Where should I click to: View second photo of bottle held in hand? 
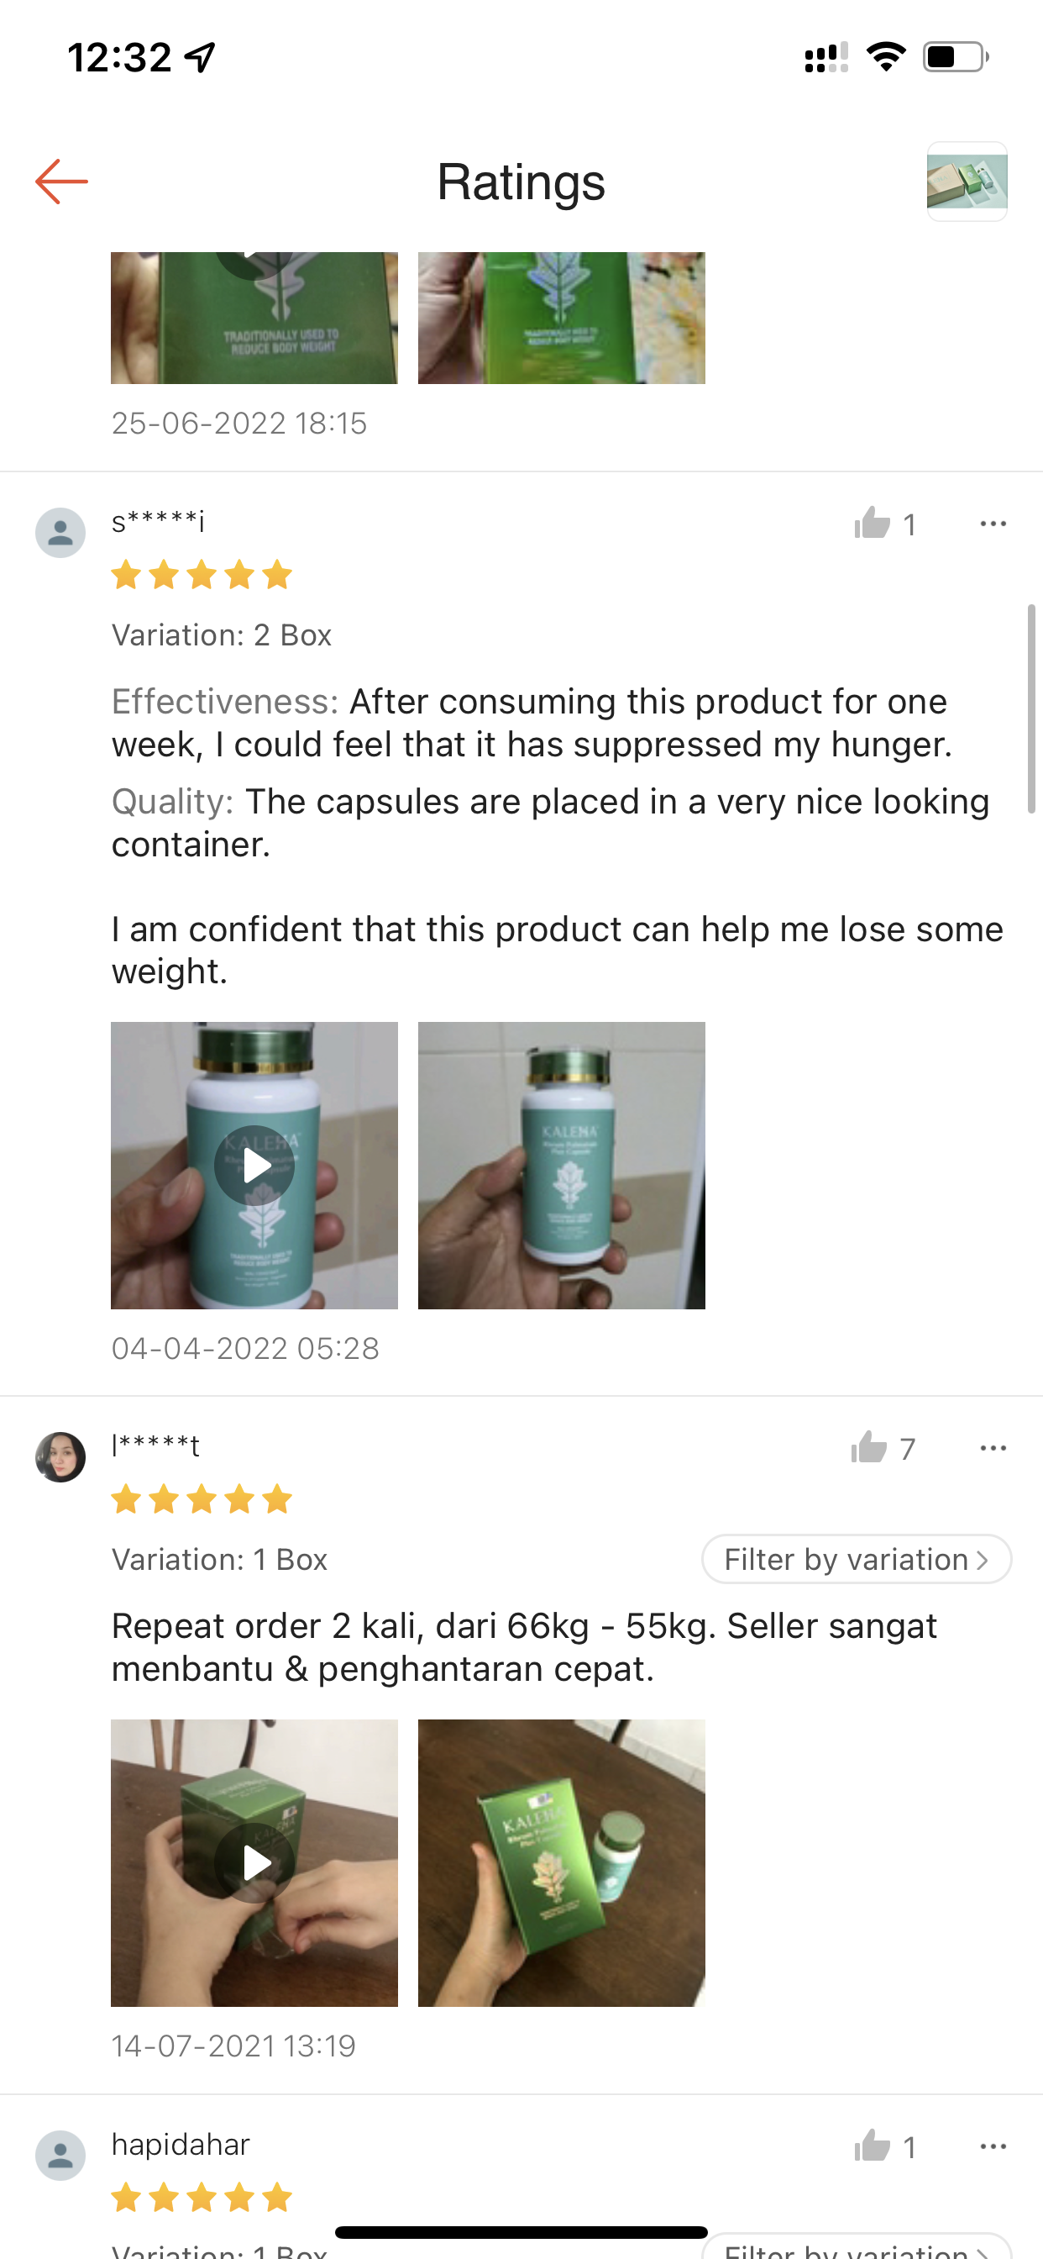[562, 1166]
